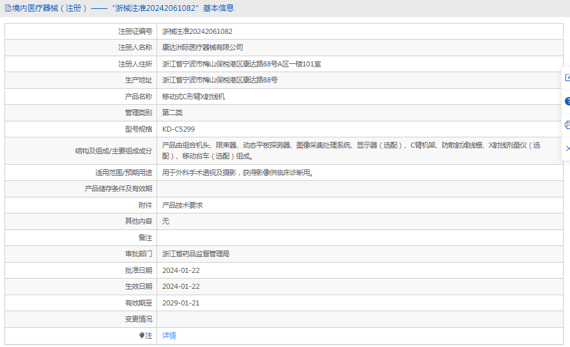Select the management class value 第二类
This screenshot has height=347, width=570.
pos(173,112)
